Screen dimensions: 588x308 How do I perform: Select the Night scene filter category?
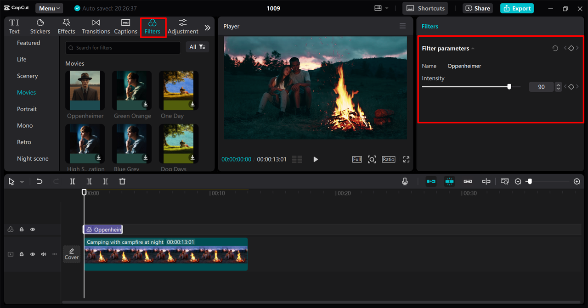coord(33,158)
